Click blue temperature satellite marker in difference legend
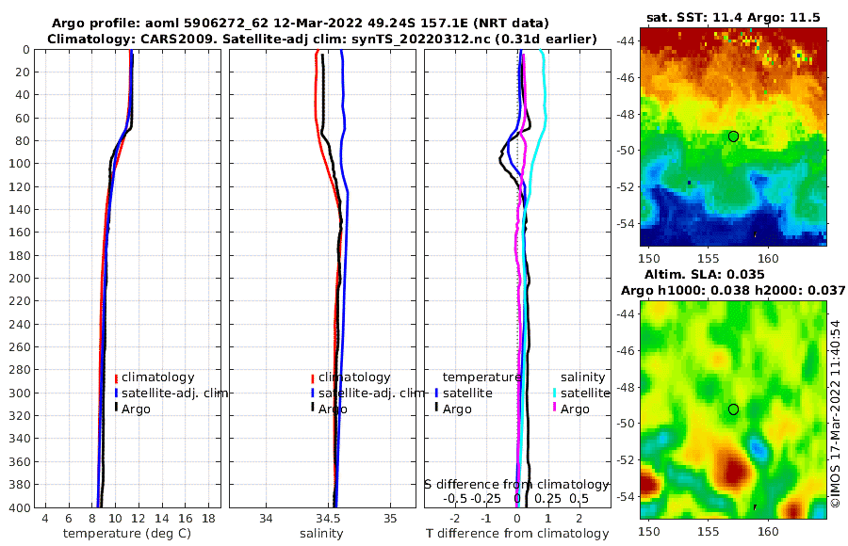This screenshot has height=546, width=848. point(436,393)
